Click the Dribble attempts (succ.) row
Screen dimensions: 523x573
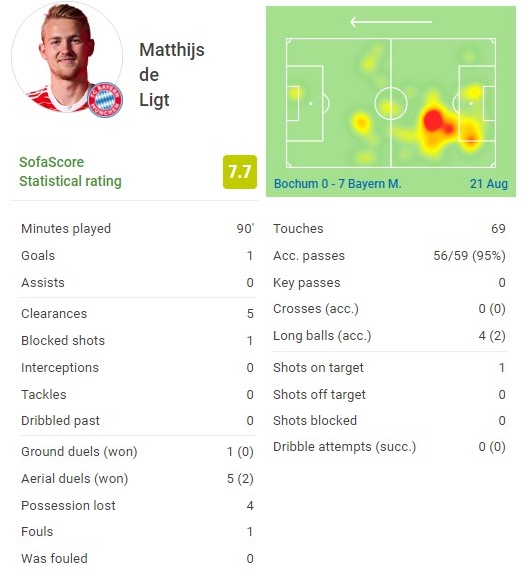tap(389, 447)
